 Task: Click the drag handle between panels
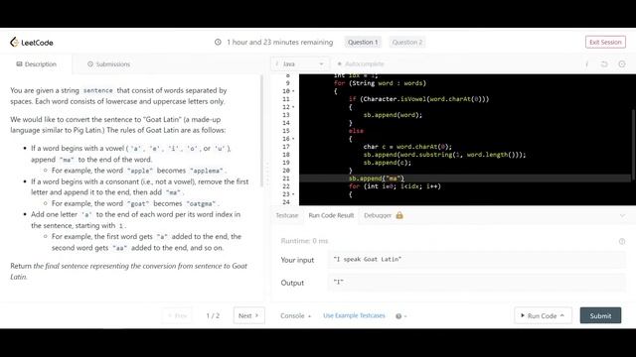point(267,175)
